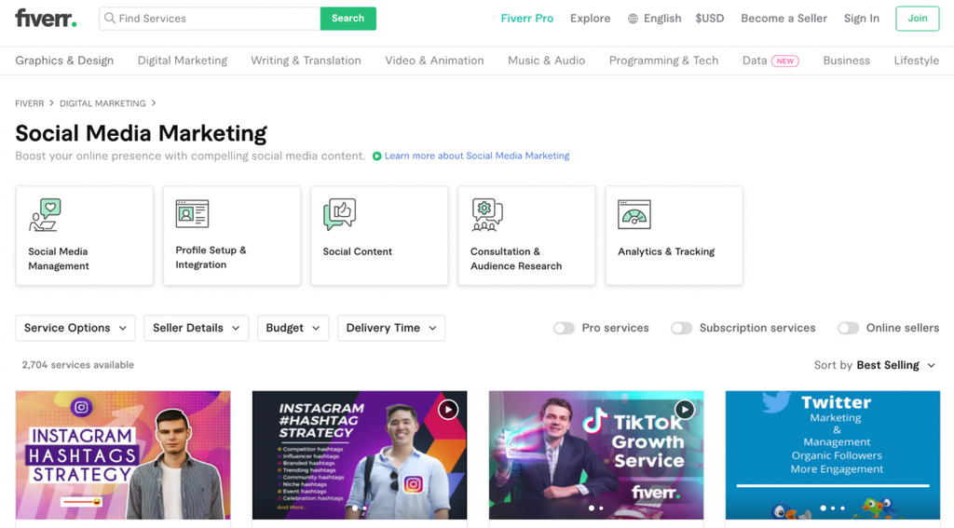Click the Join button
Image resolution: width=954 pixels, height=528 pixels.
point(918,19)
